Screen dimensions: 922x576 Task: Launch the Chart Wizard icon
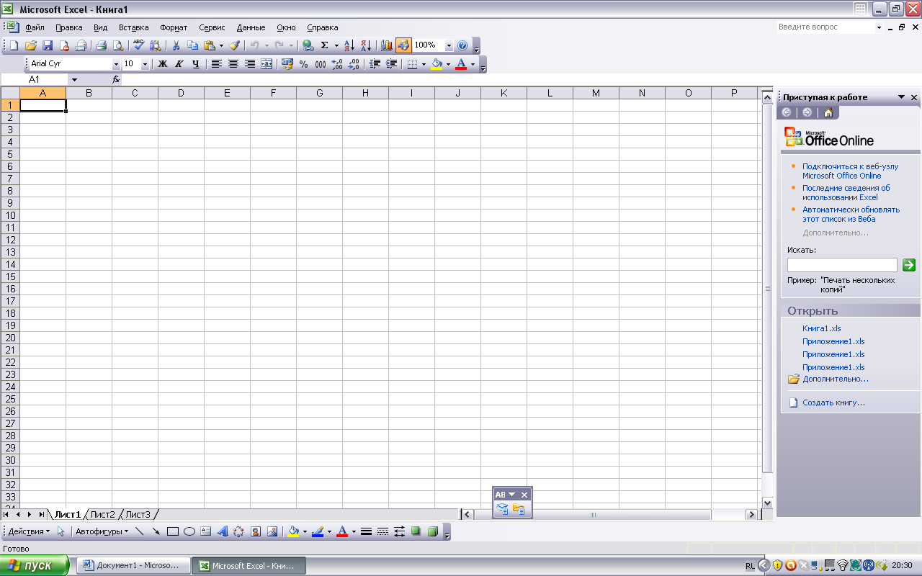click(x=387, y=45)
